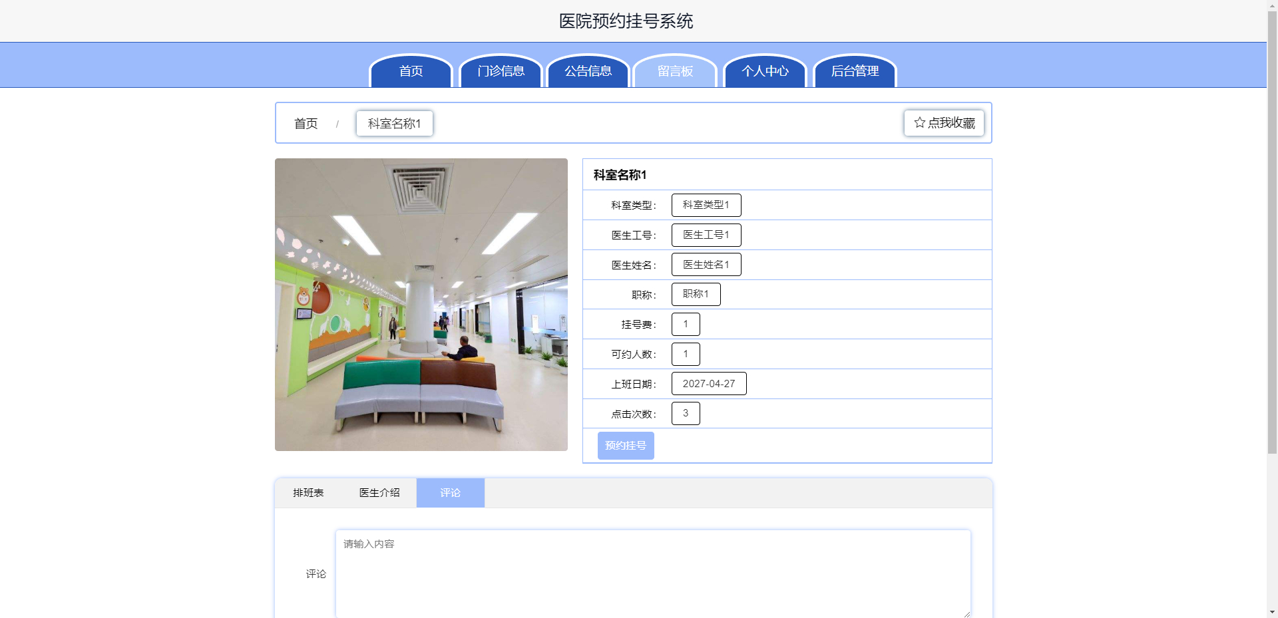Click the scrollbar down arrow
This screenshot has width=1278, height=618.
point(1272,612)
